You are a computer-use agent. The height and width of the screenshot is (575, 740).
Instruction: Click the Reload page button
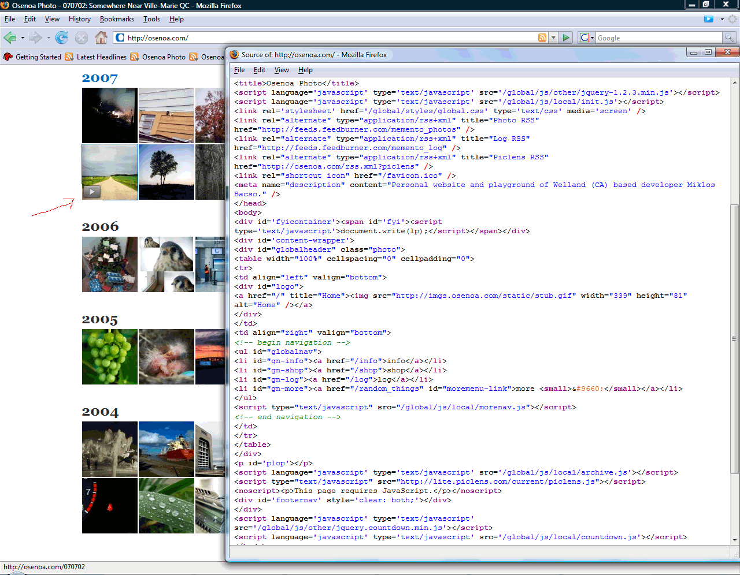point(62,38)
